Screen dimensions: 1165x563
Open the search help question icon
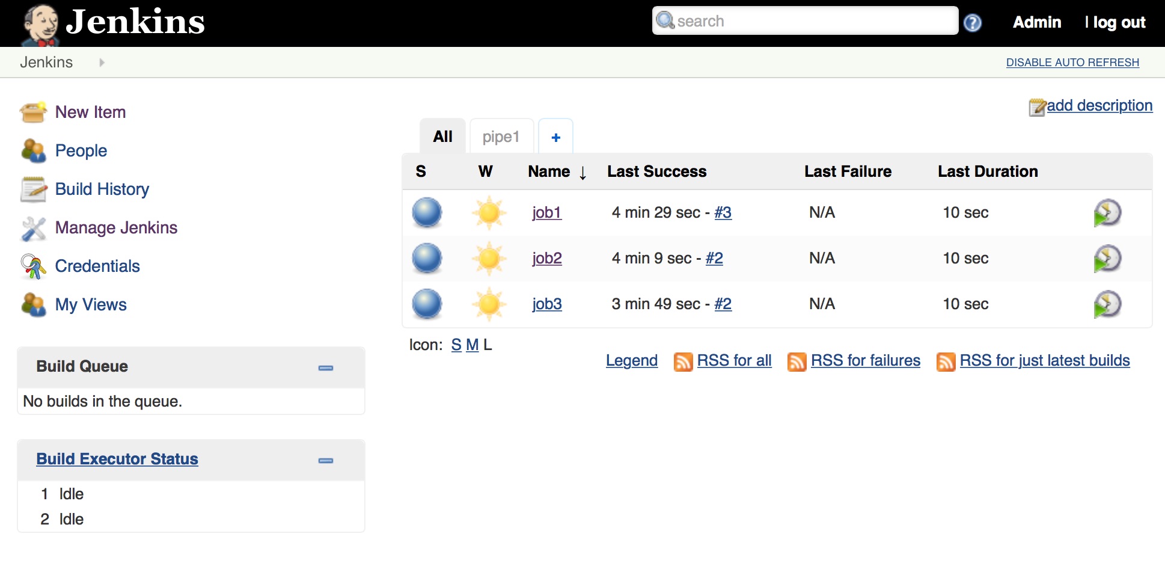click(972, 23)
